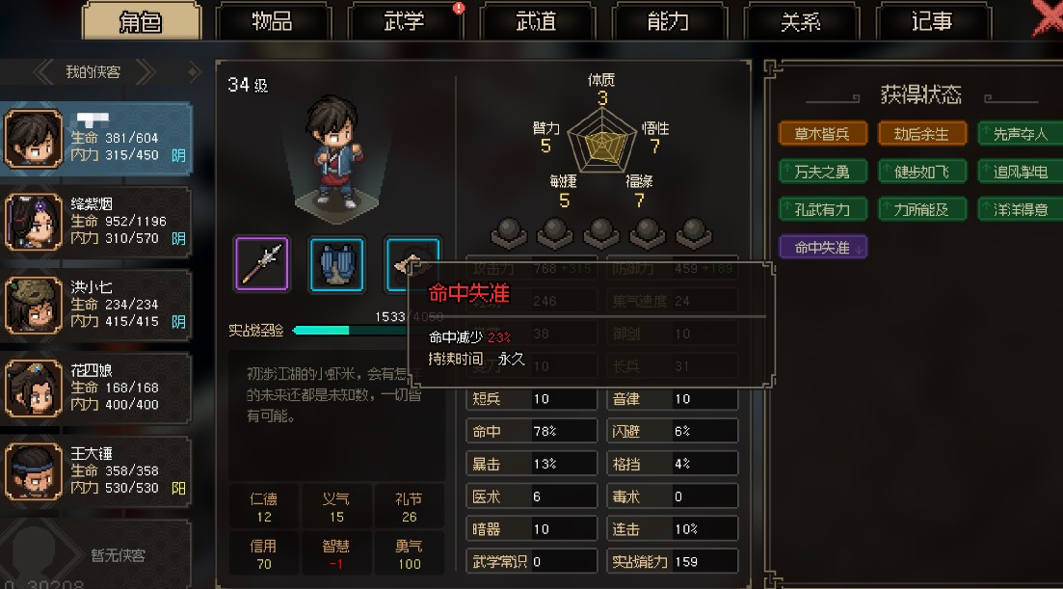Show previous group with left chevron

pyautogui.click(x=43, y=72)
